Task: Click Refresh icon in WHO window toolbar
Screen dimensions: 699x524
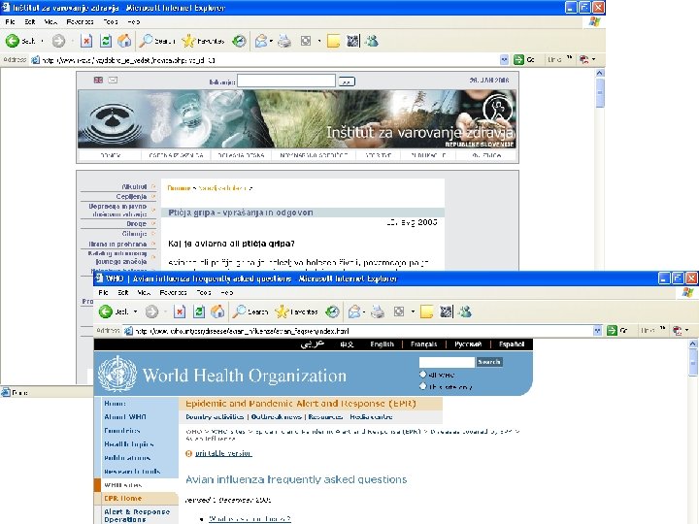Action: [199, 311]
